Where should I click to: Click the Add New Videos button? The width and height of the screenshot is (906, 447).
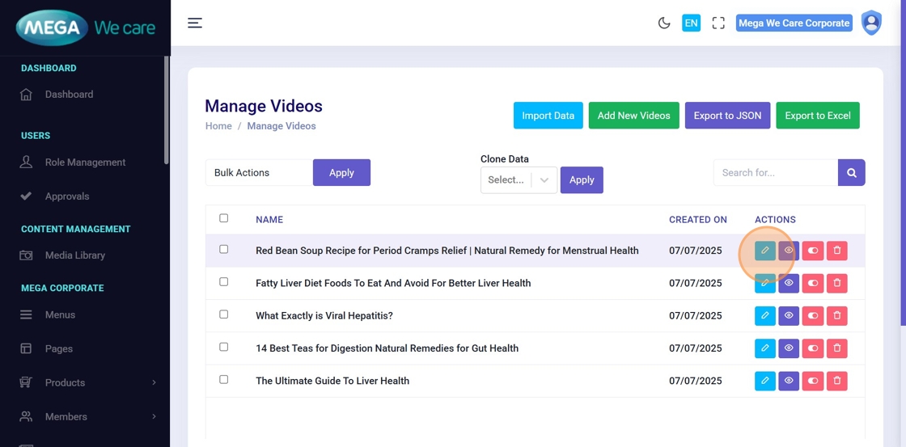coord(633,116)
